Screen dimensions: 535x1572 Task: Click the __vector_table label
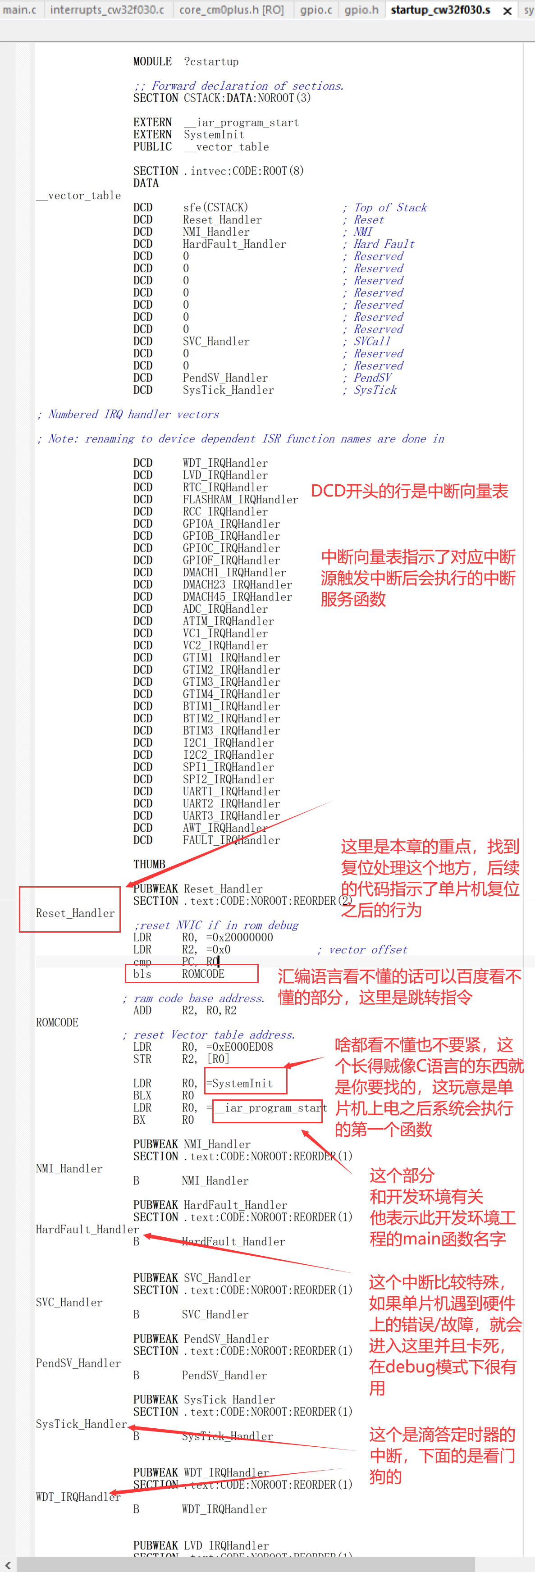[78, 195]
